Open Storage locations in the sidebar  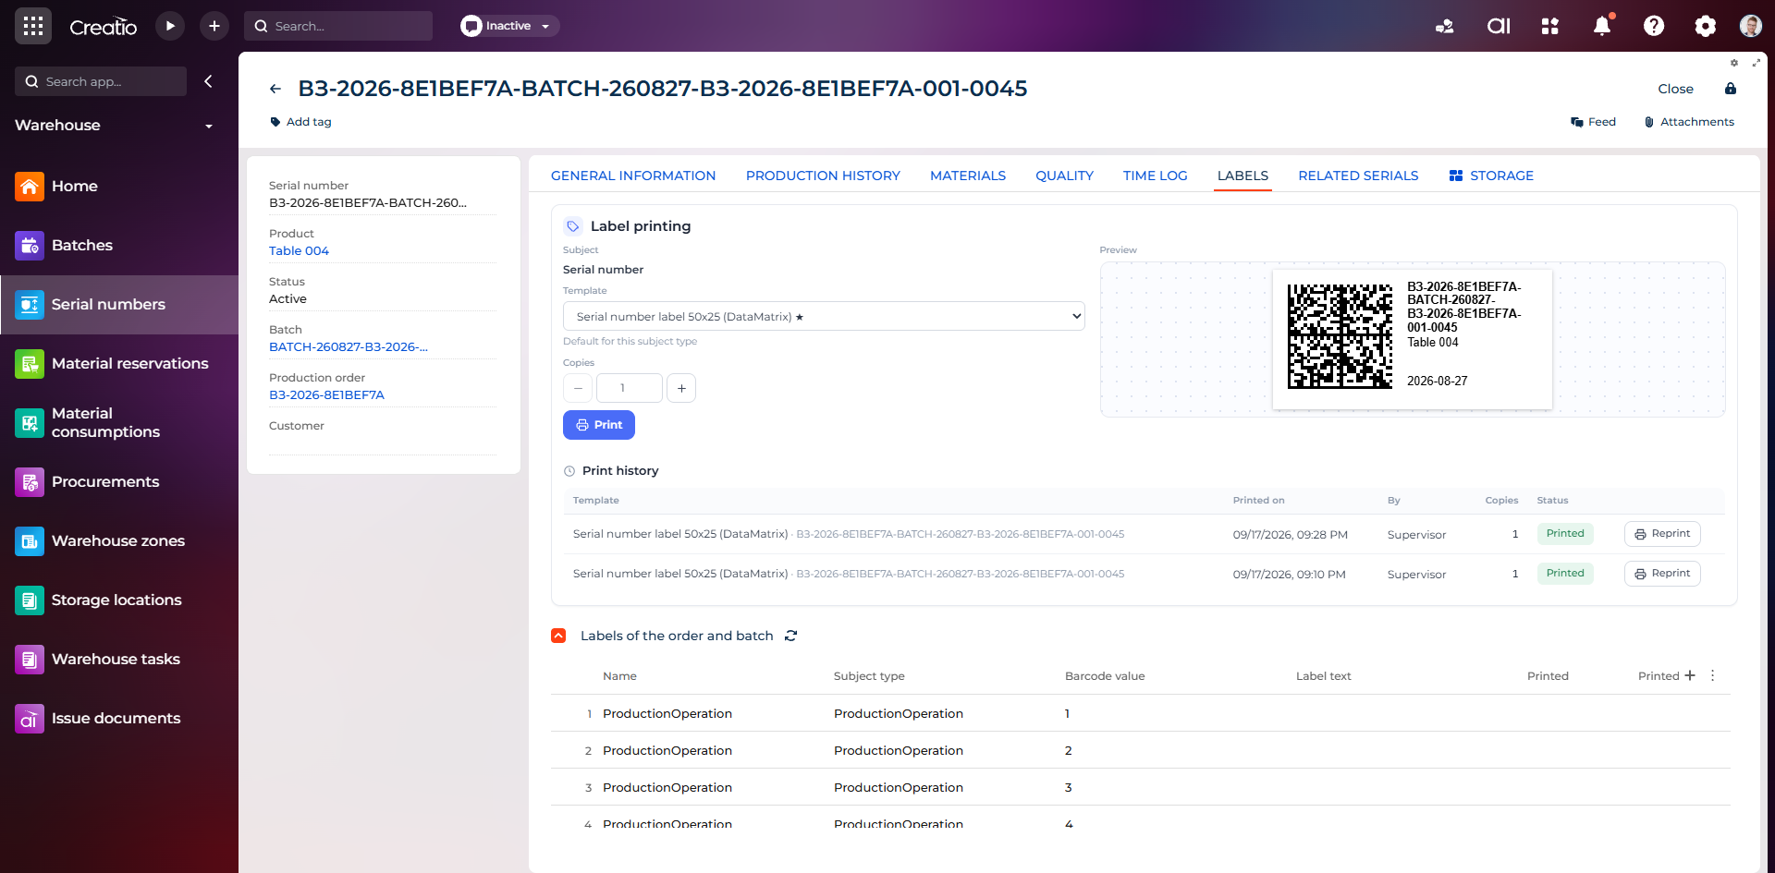pos(119,600)
